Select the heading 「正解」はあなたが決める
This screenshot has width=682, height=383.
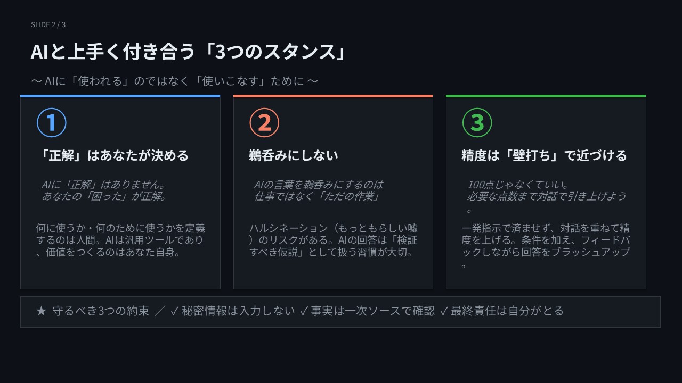pos(112,155)
